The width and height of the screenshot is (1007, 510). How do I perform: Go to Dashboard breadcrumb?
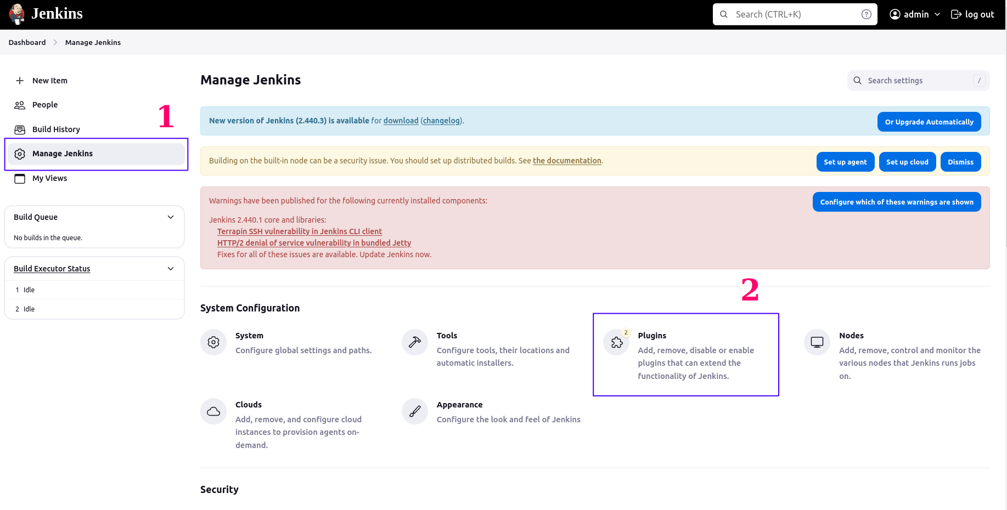[27, 42]
